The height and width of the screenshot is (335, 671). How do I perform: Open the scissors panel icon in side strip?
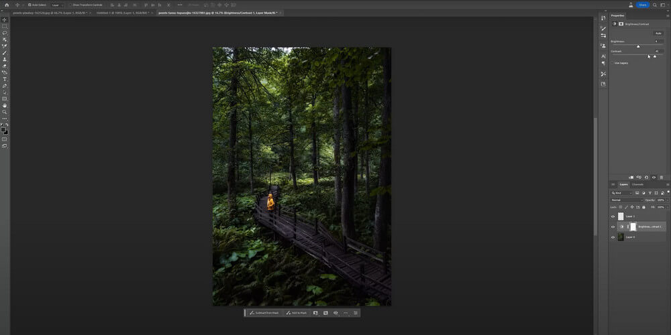[603, 74]
